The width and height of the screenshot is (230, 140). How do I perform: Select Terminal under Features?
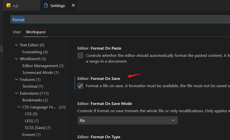pos(32,87)
